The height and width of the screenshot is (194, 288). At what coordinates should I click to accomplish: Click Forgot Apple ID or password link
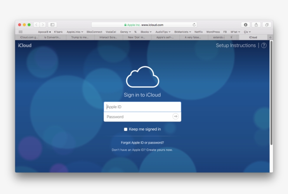coord(142,143)
